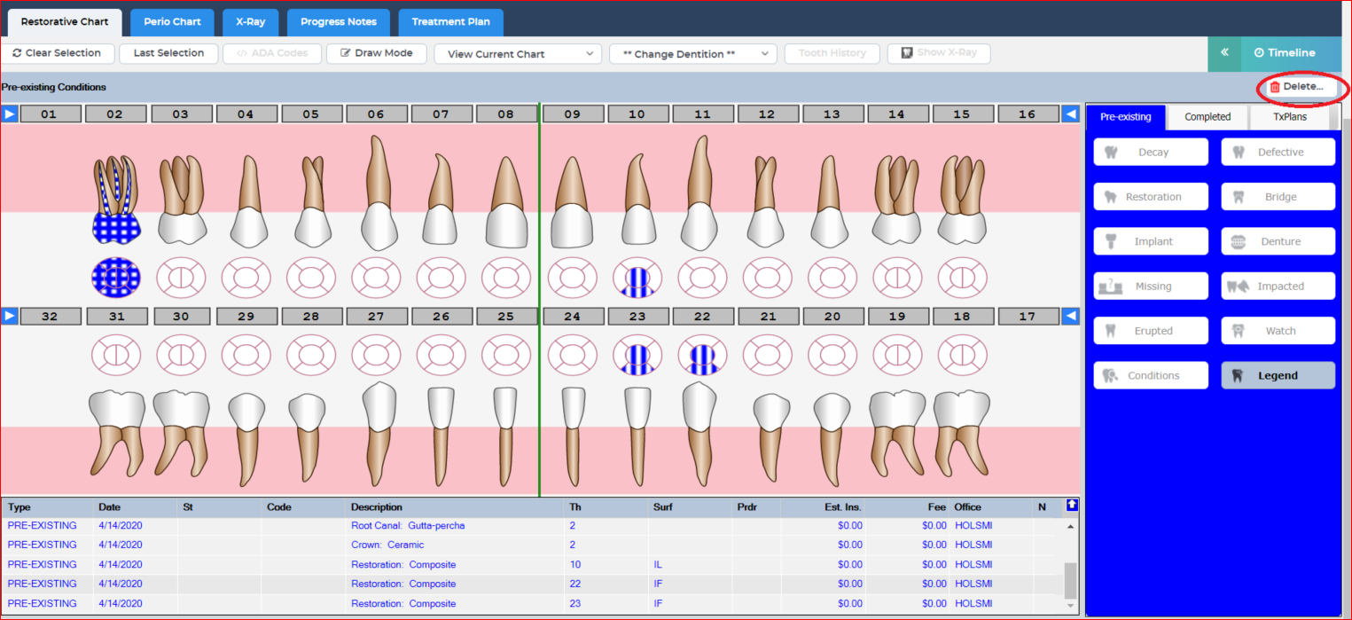Image resolution: width=1352 pixels, height=620 pixels.
Task: Enable Draw Mode button
Action: point(376,53)
